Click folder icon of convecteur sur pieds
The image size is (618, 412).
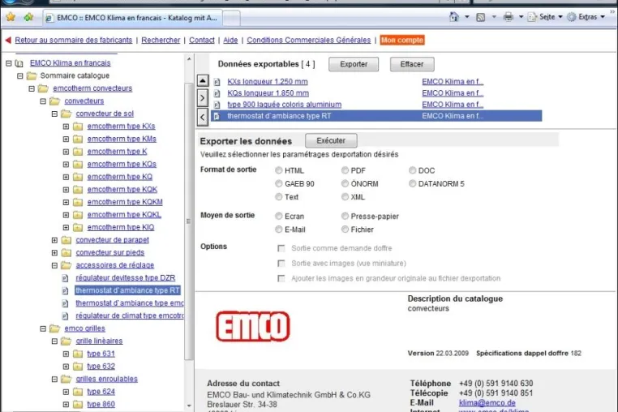[x=67, y=252]
